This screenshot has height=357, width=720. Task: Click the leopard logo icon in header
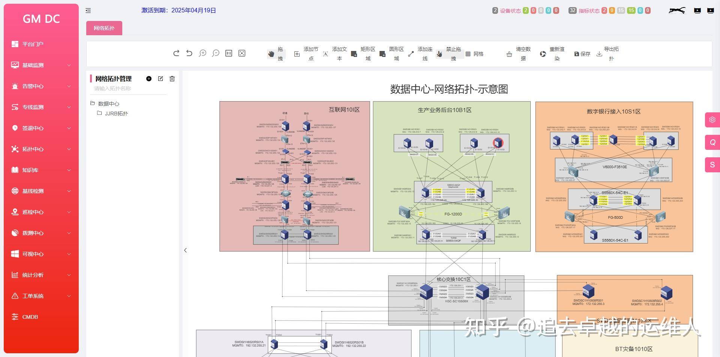[677, 10]
